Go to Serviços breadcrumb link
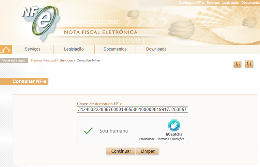The height and width of the screenshot is (167, 260). pos(66,60)
